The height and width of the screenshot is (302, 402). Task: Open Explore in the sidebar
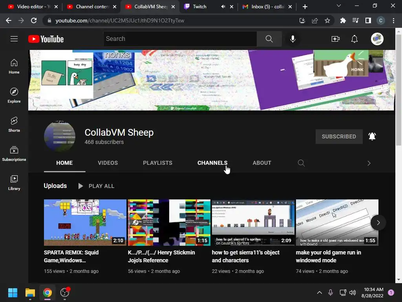coord(14,95)
